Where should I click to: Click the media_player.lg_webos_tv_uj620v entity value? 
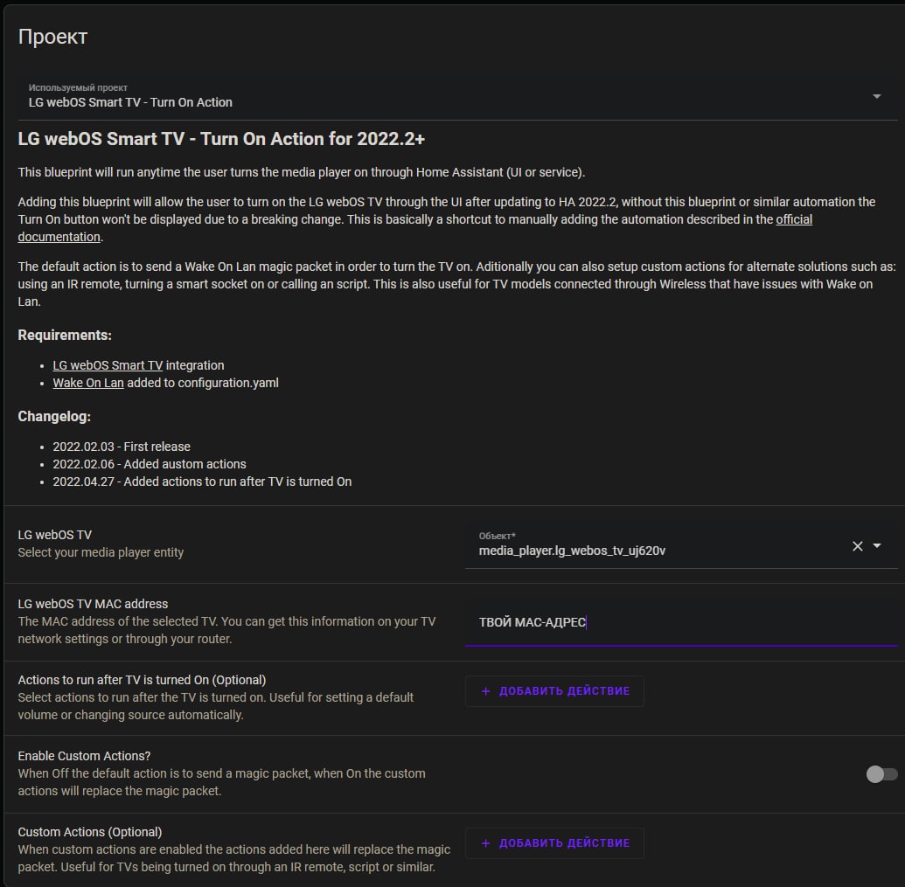point(572,551)
